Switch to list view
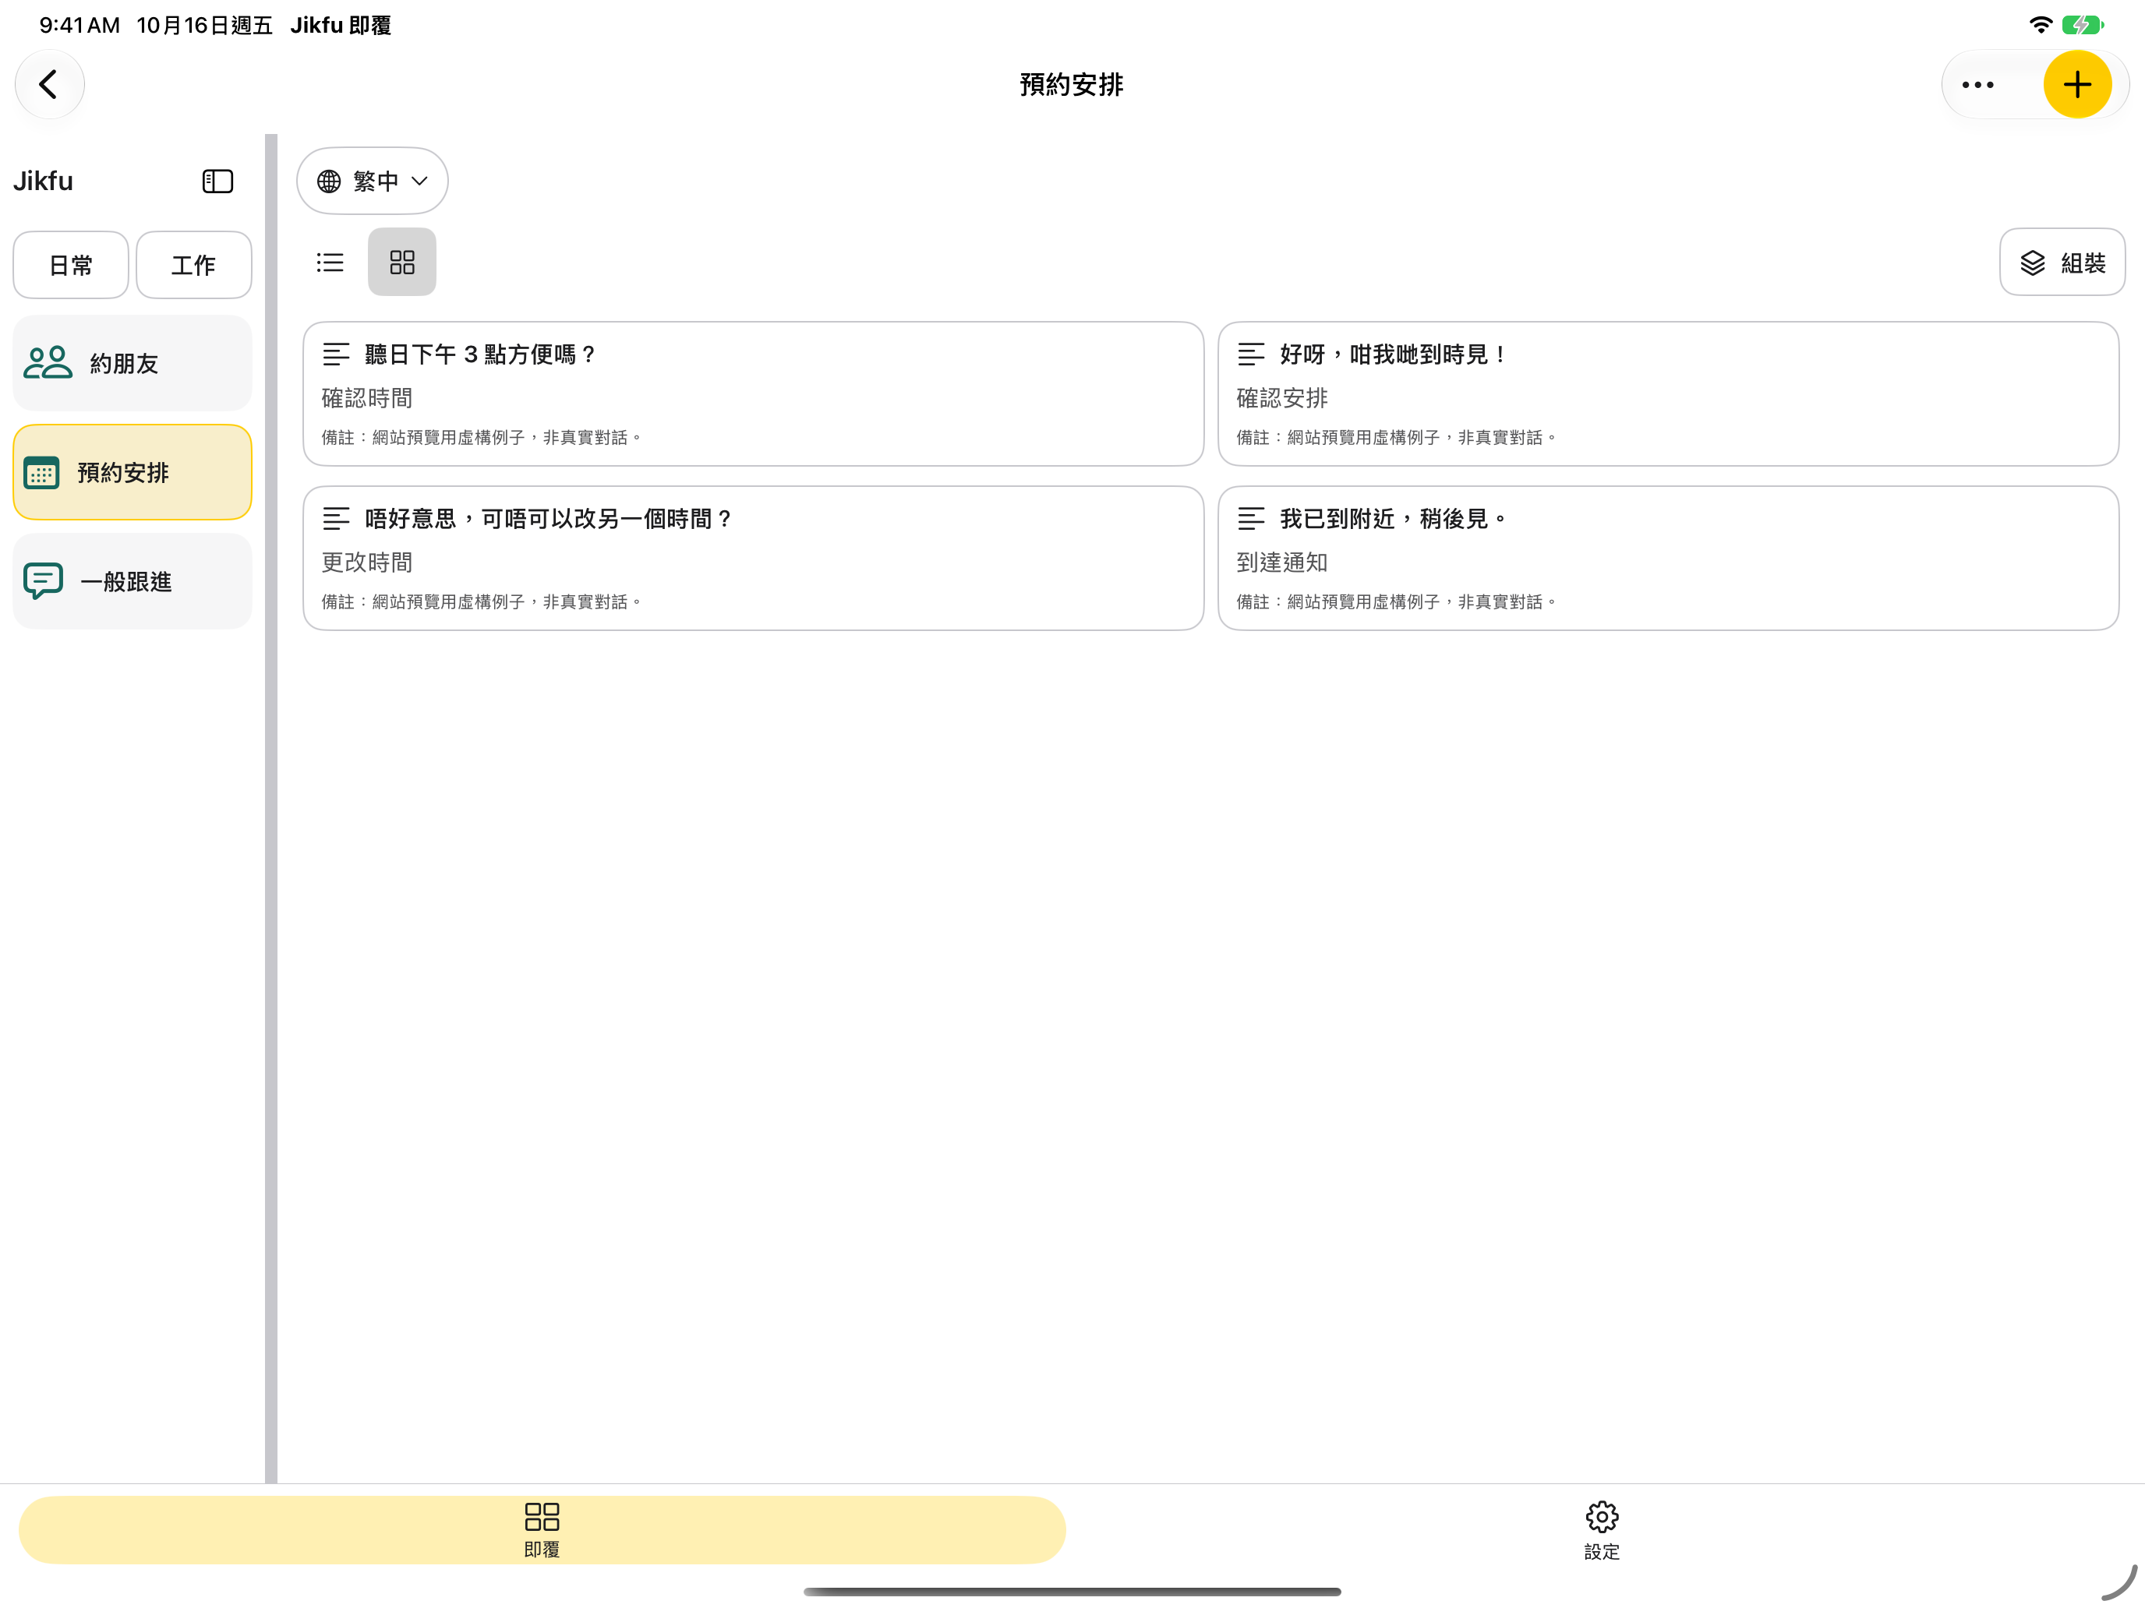This screenshot has width=2145, height=1608. point(330,262)
